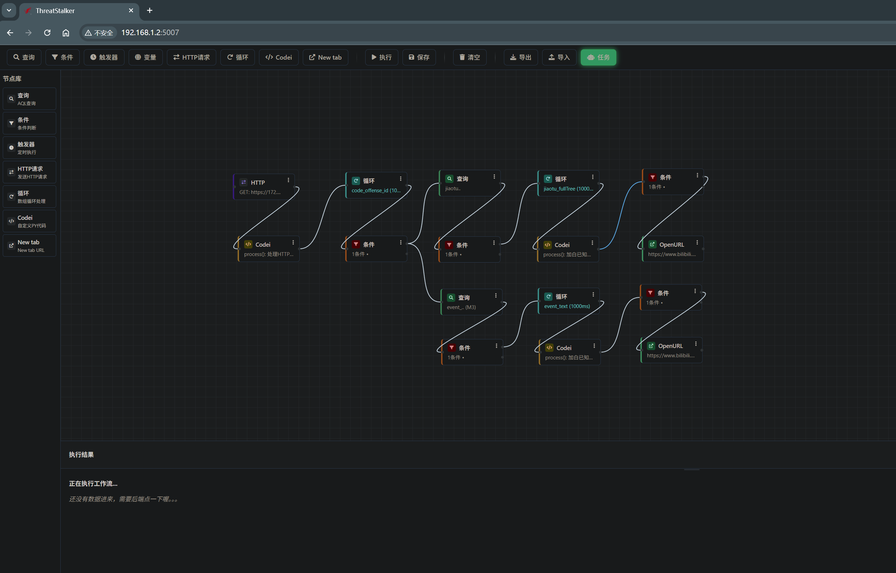Image resolution: width=896 pixels, height=573 pixels.
Task: Add a 变量 globe node from toolbar
Action: tap(145, 57)
